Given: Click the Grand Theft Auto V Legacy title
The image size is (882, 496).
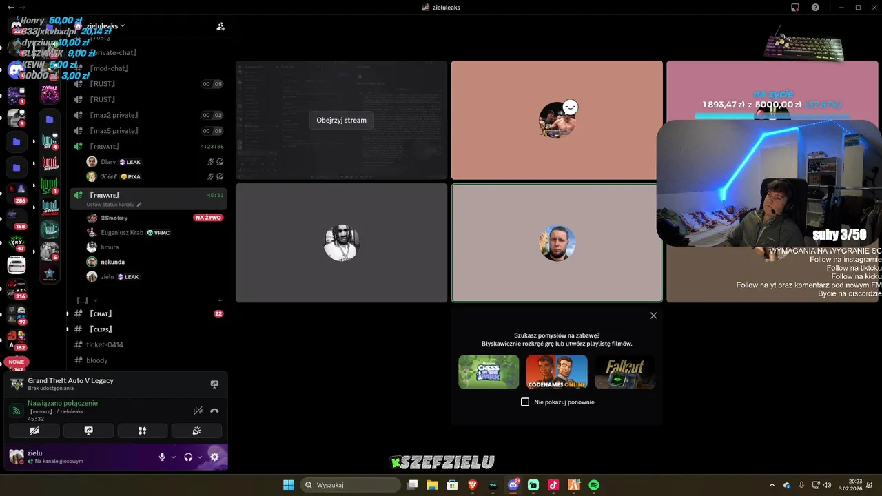Looking at the screenshot, I should pos(71,380).
